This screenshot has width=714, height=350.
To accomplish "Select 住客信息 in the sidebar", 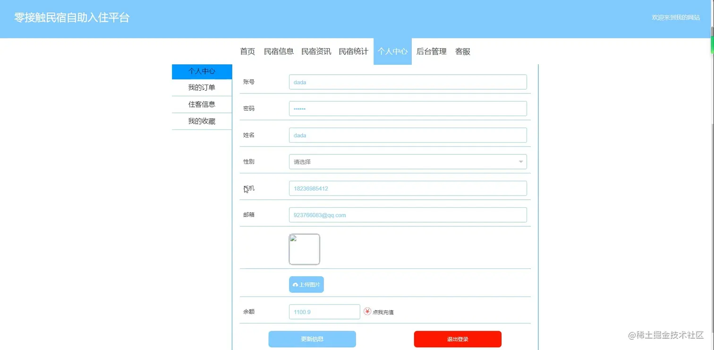I will [x=202, y=104].
